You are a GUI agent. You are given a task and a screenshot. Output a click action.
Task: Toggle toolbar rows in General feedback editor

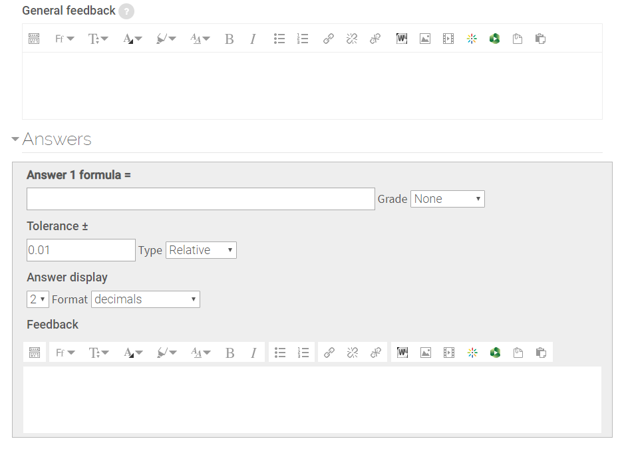point(34,39)
